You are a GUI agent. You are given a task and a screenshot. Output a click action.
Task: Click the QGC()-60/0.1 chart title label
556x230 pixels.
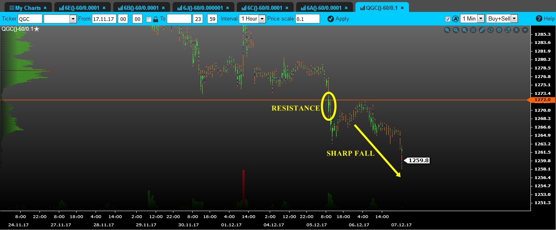click(x=17, y=29)
